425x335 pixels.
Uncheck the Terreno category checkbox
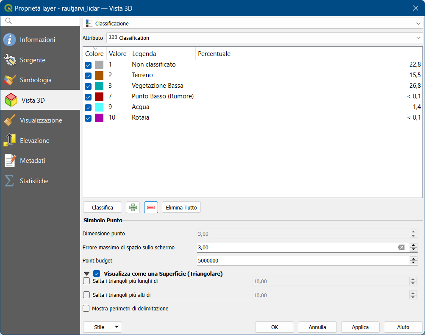pyautogui.click(x=88, y=75)
